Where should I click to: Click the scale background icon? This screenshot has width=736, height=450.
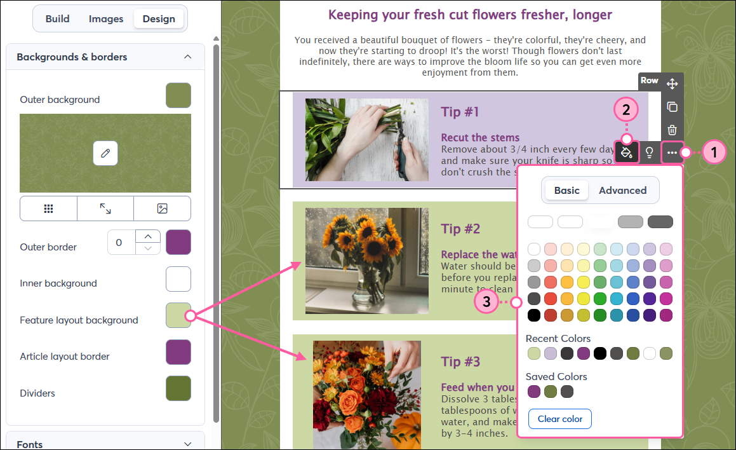105,208
